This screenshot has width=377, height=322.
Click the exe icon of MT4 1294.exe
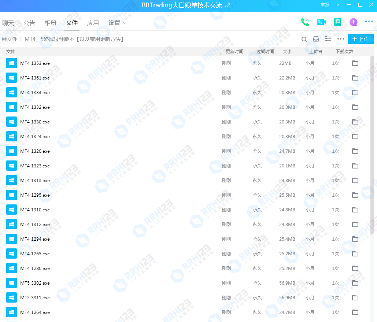pyautogui.click(x=12, y=239)
